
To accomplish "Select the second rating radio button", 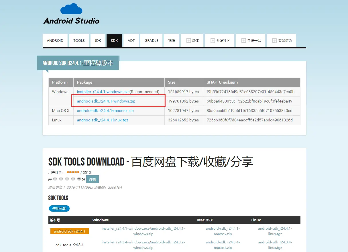I will [x=61, y=179].
